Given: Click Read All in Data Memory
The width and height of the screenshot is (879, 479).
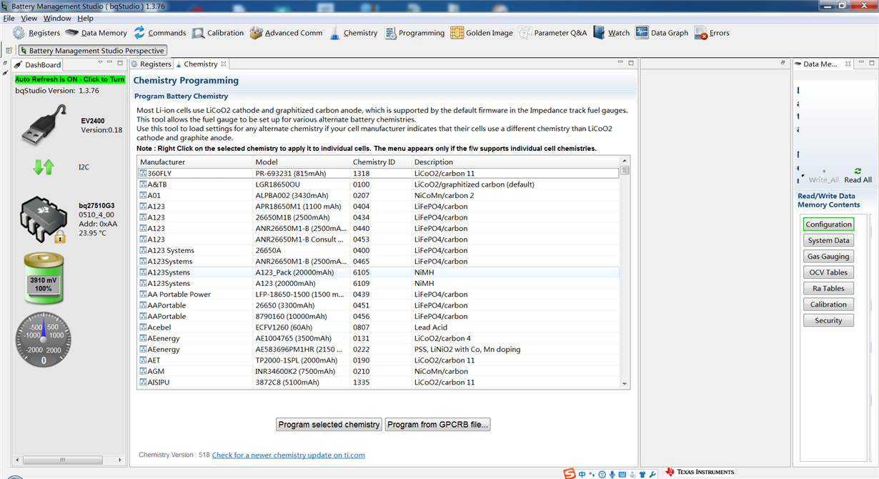Looking at the screenshot, I should coord(858,176).
